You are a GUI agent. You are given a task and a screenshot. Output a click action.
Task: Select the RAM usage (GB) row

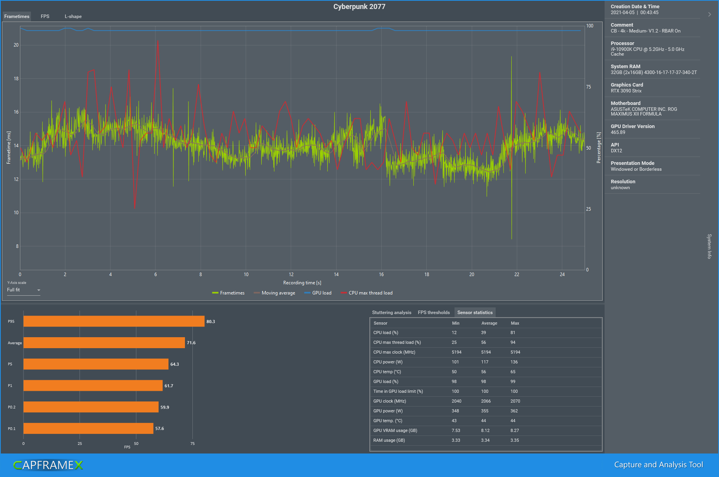coord(486,441)
